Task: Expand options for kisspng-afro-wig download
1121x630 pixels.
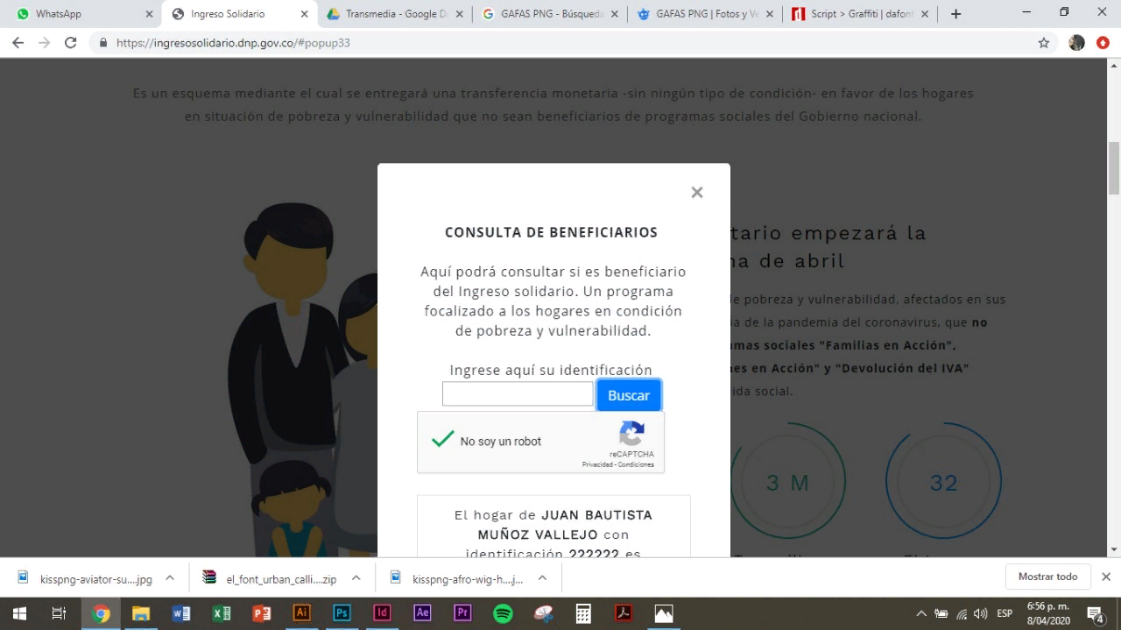Action: (x=542, y=578)
